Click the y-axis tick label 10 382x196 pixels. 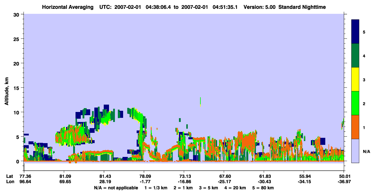click(x=17, y=112)
